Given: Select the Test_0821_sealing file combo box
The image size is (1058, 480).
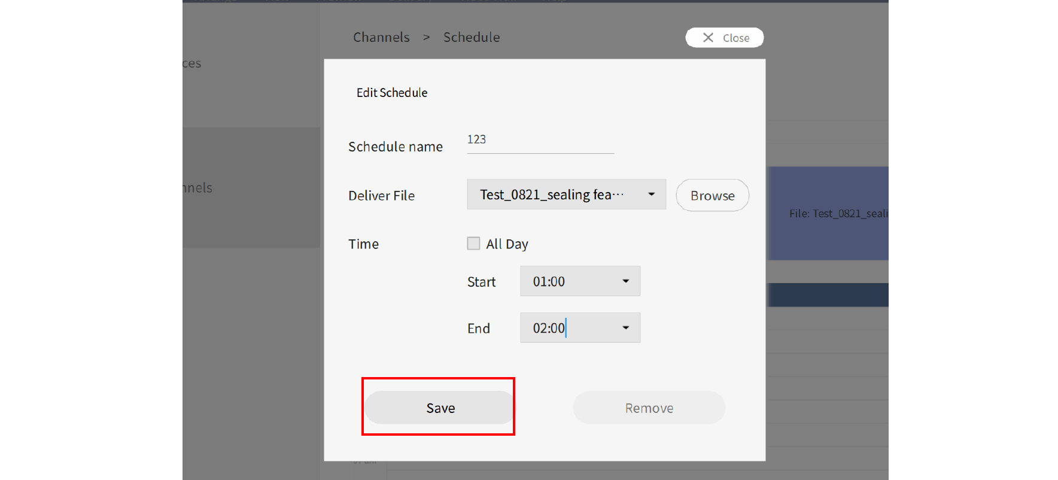Looking at the screenshot, I should point(557,195).
